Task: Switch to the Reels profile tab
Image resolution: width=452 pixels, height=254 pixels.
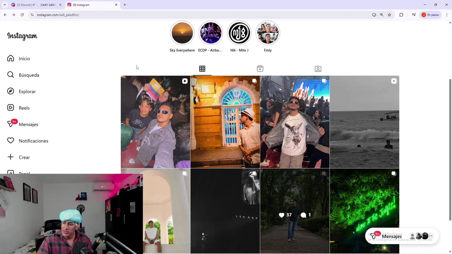Action: click(x=260, y=69)
